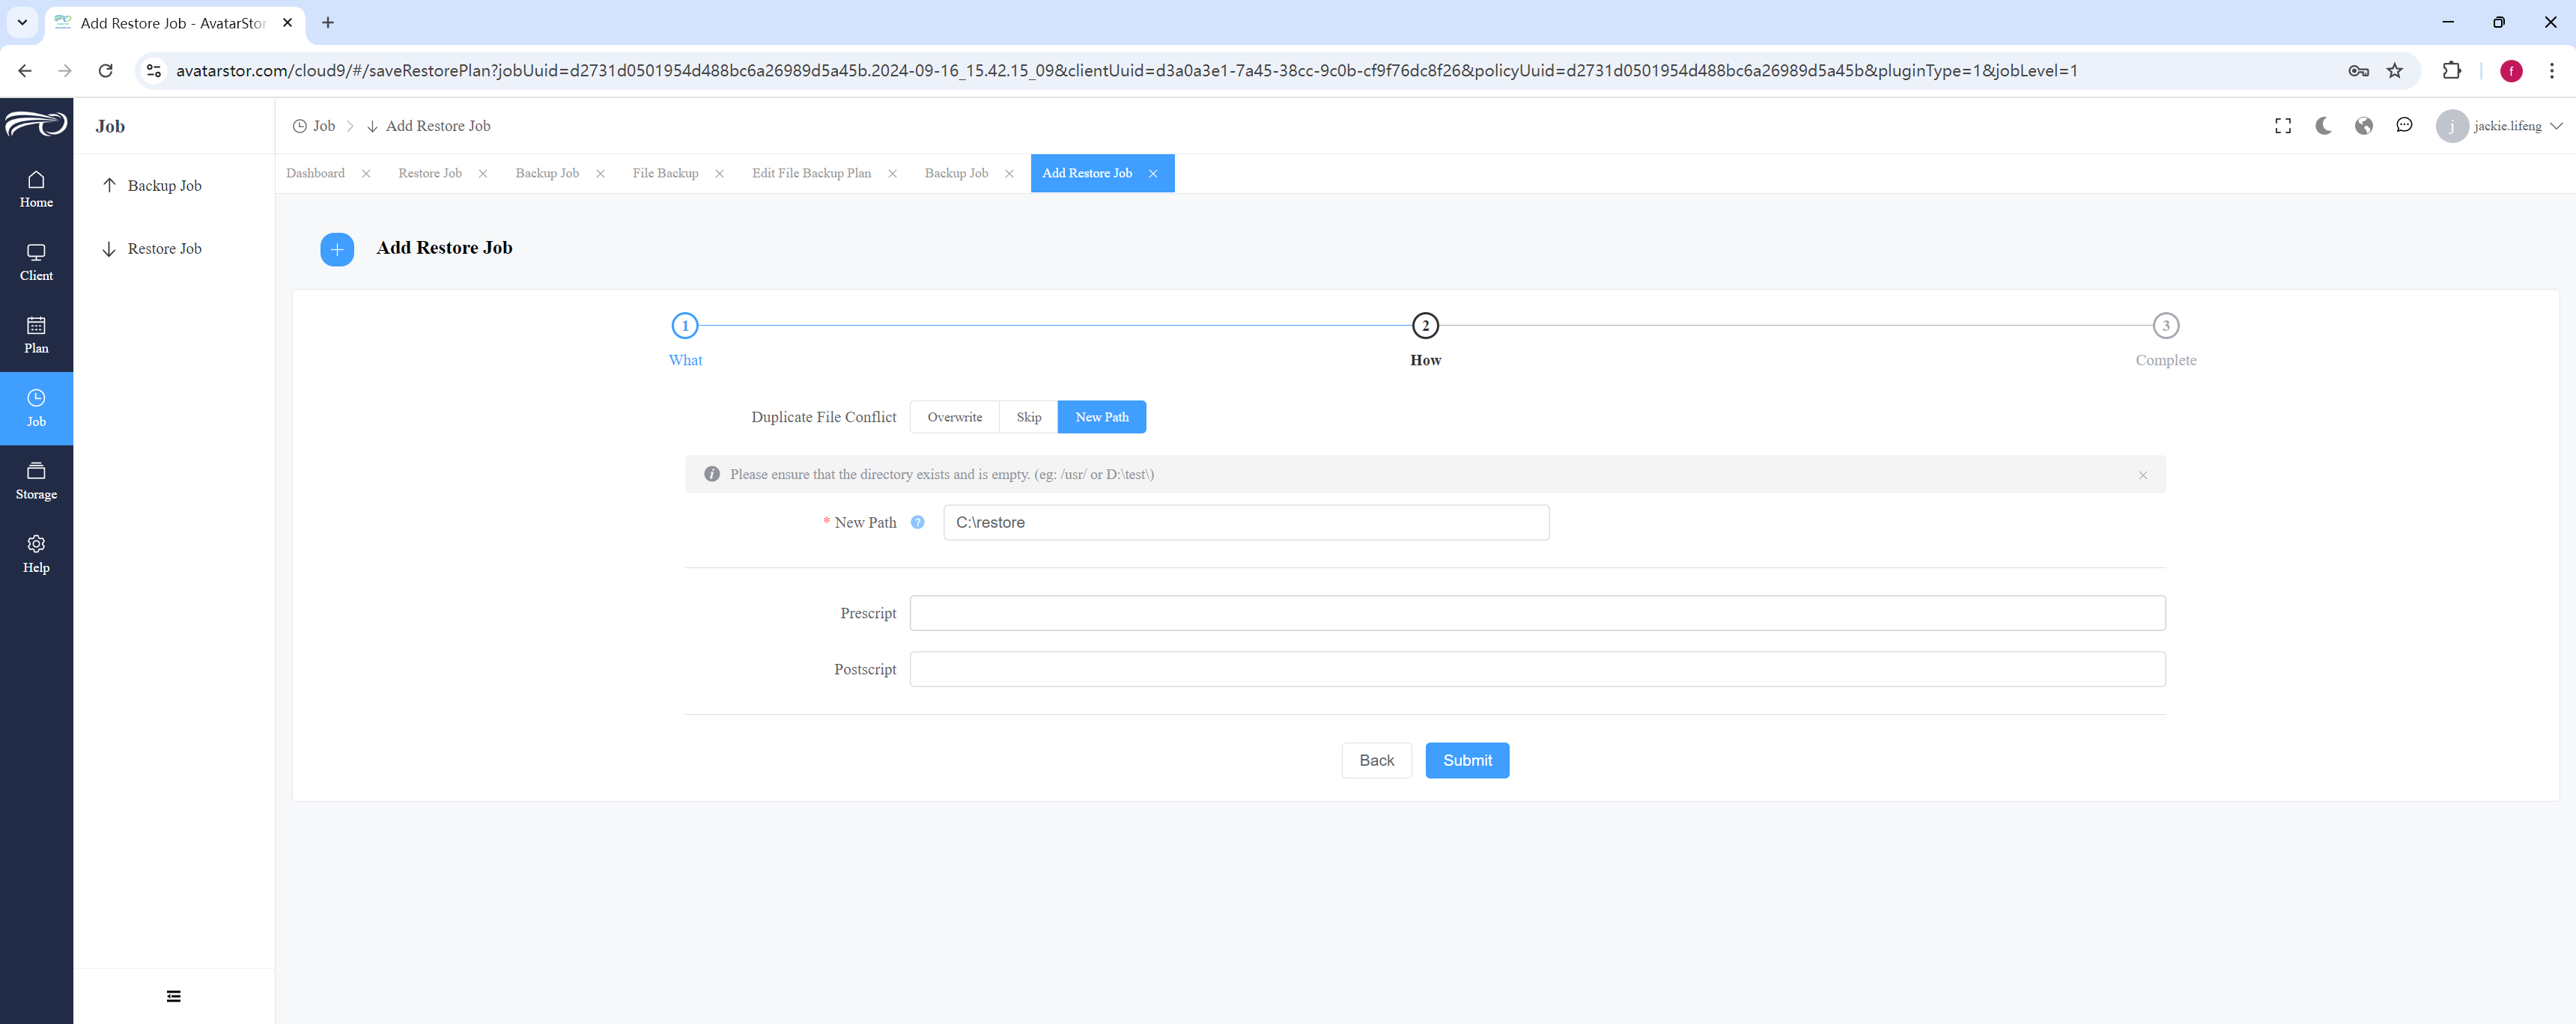
Task: Go back in browser history
Action: [25, 71]
